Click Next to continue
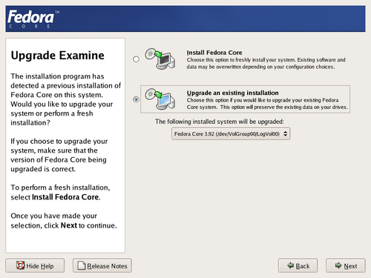This screenshot has width=371, height=278. pyautogui.click(x=346, y=265)
